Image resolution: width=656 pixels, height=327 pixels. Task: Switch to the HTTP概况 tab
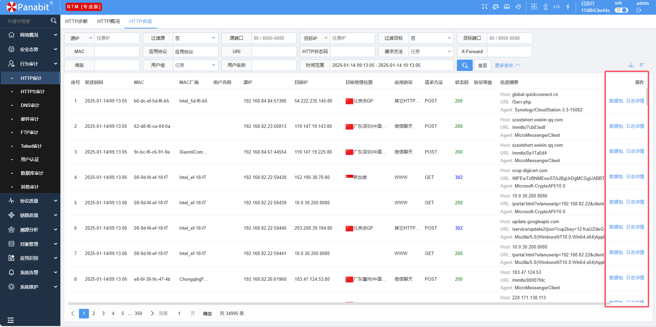pyautogui.click(x=108, y=21)
